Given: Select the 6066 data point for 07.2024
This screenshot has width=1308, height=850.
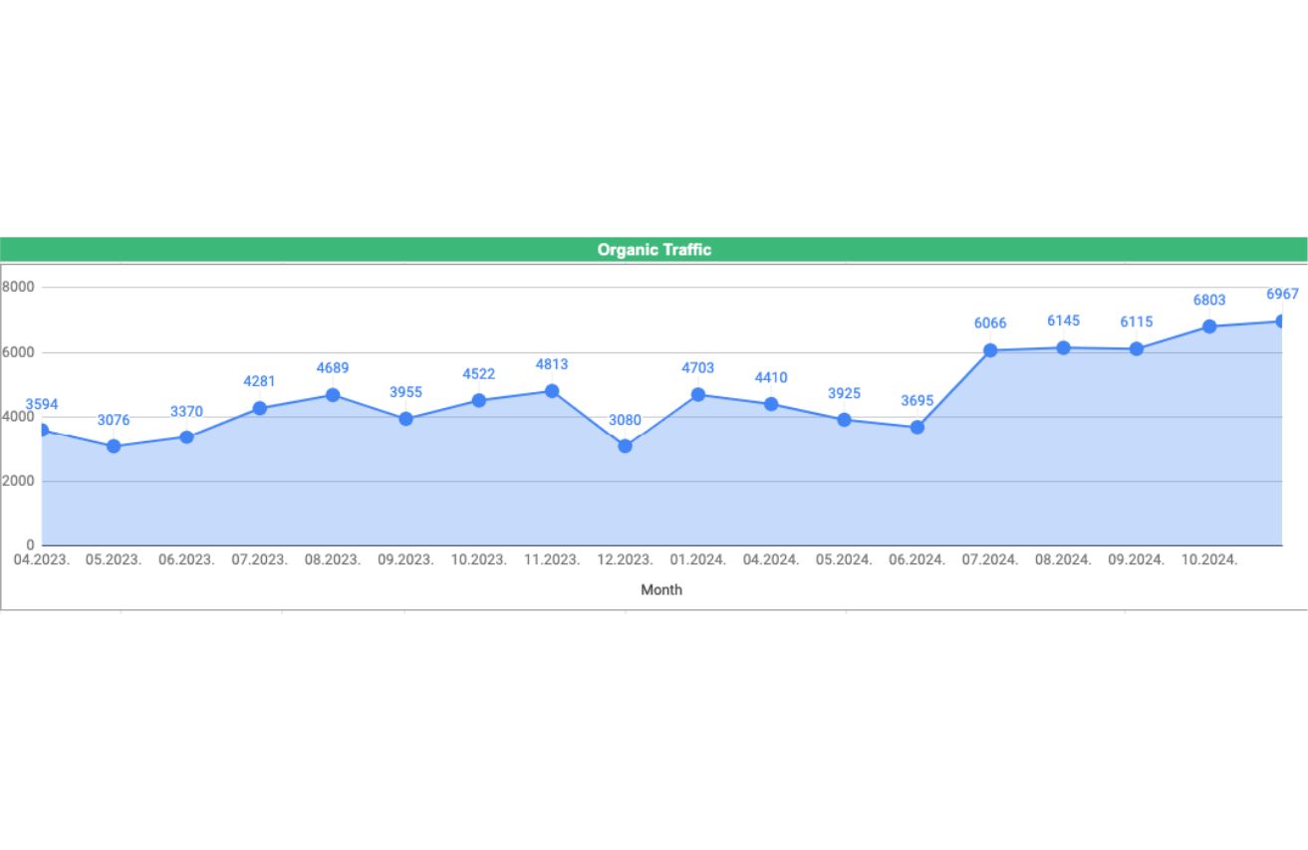Looking at the screenshot, I should click(x=990, y=350).
